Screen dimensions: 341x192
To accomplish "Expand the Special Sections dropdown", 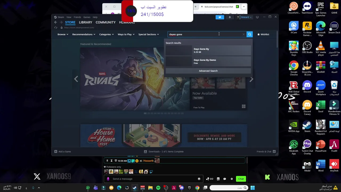I will point(149,34).
